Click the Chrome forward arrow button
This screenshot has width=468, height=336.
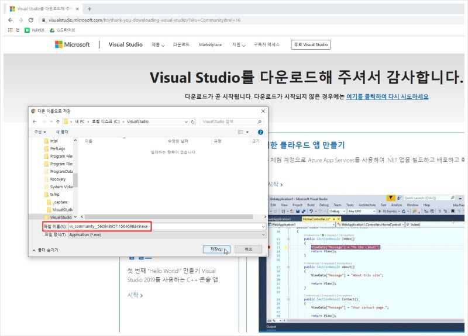20,20
